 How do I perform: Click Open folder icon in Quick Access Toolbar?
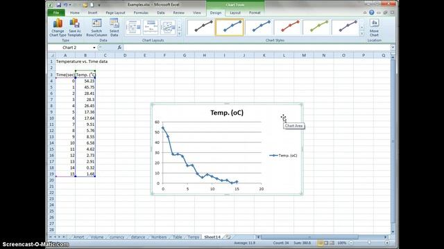point(85,5)
